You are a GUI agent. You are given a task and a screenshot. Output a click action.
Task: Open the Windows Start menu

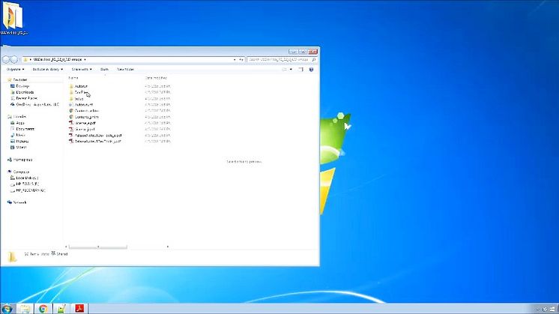click(7, 309)
